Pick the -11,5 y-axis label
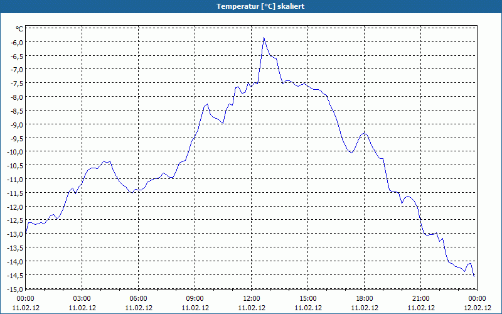 point(16,193)
